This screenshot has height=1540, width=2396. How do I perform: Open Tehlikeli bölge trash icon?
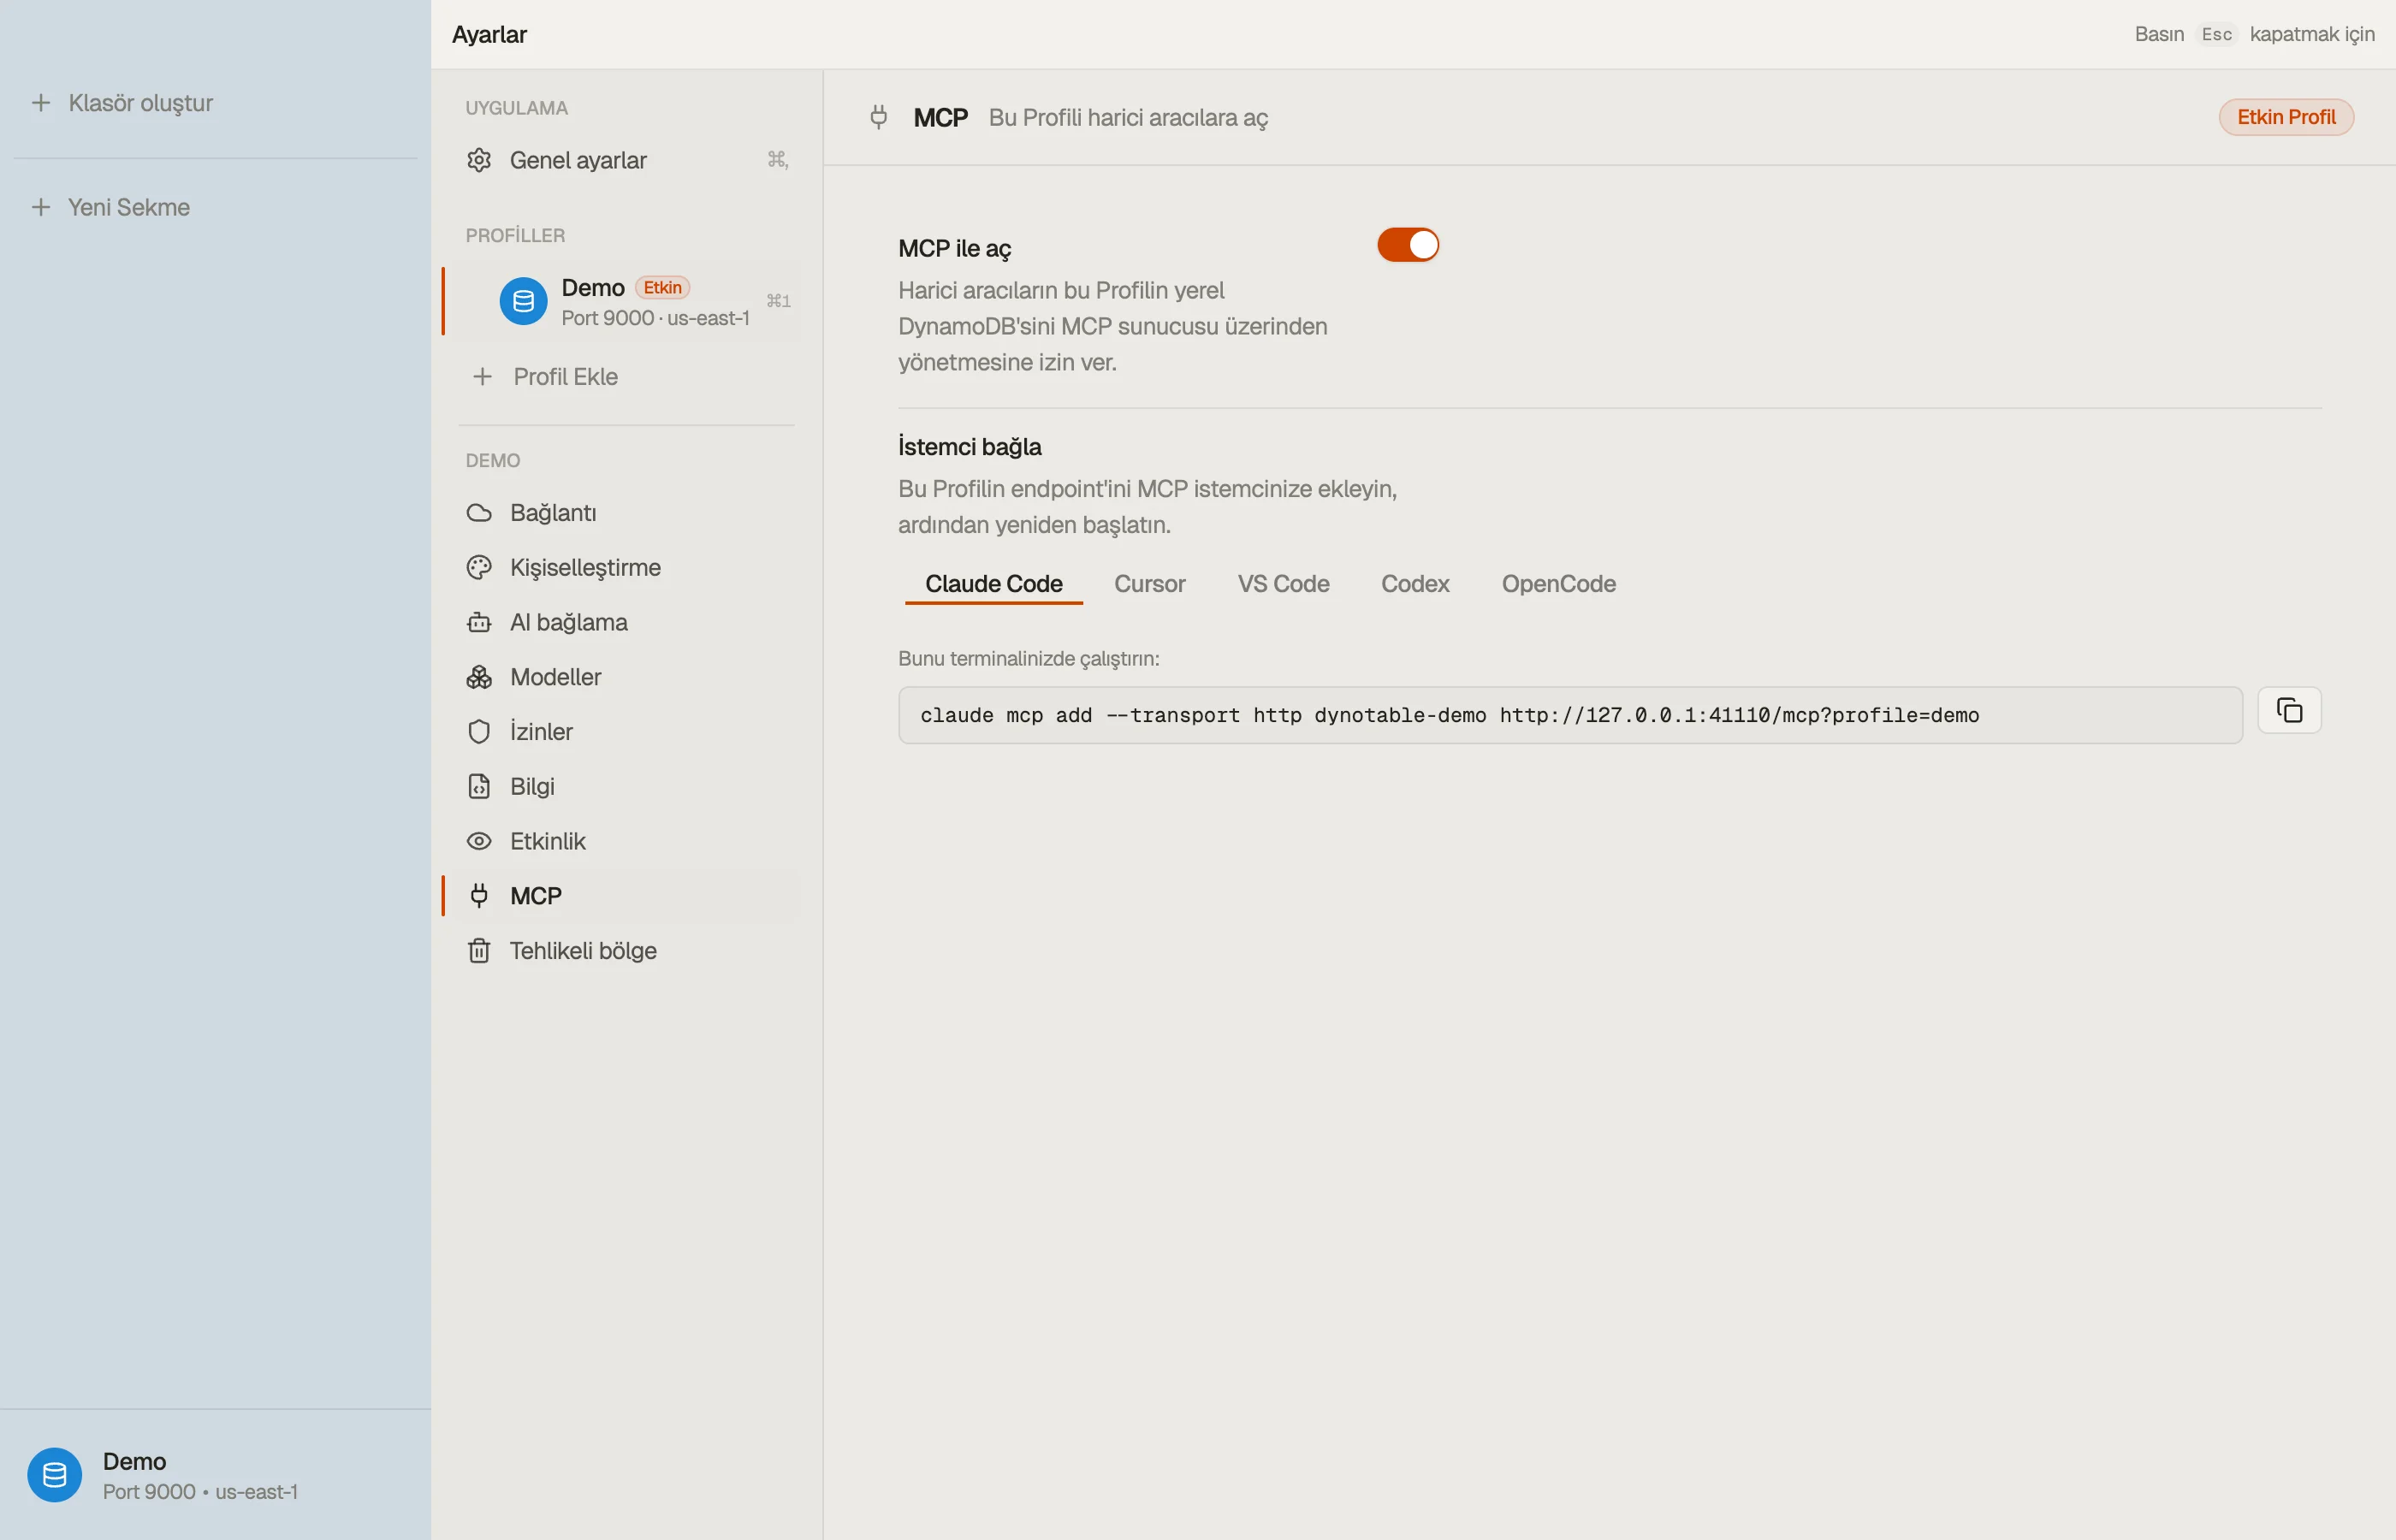click(x=479, y=951)
